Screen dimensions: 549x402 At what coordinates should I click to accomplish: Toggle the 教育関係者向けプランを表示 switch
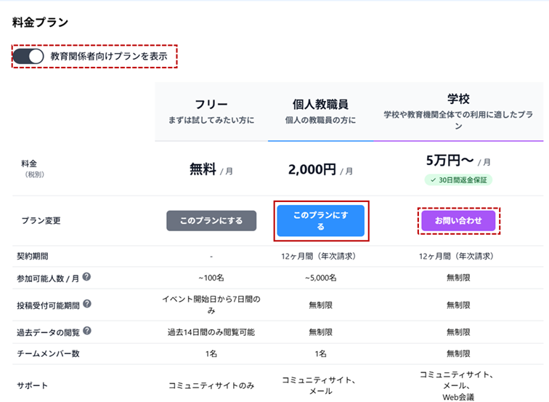pyautogui.click(x=29, y=56)
